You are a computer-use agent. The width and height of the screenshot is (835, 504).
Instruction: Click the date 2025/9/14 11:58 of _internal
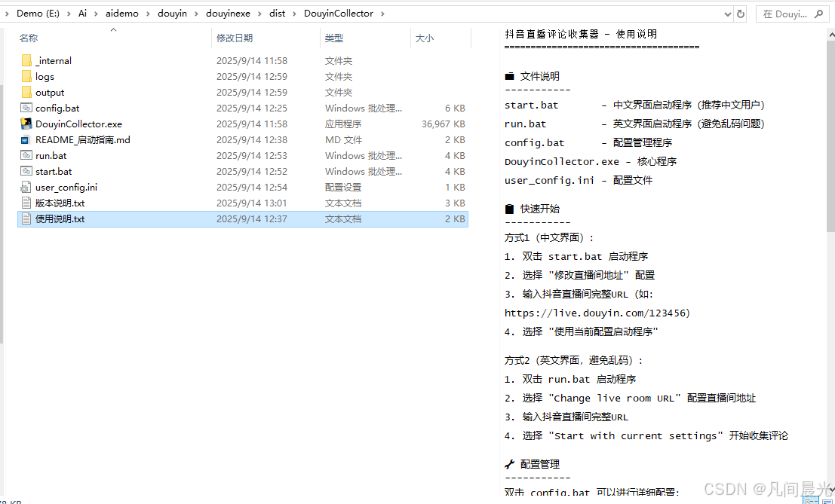click(x=252, y=60)
